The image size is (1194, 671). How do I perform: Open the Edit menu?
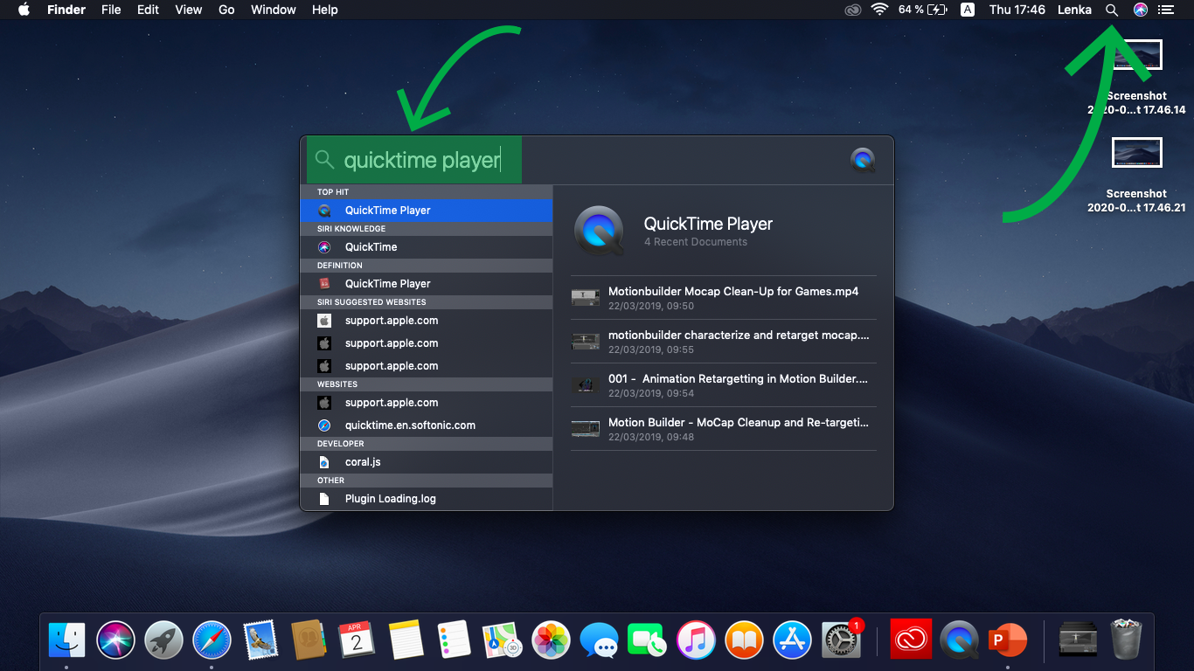148,10
